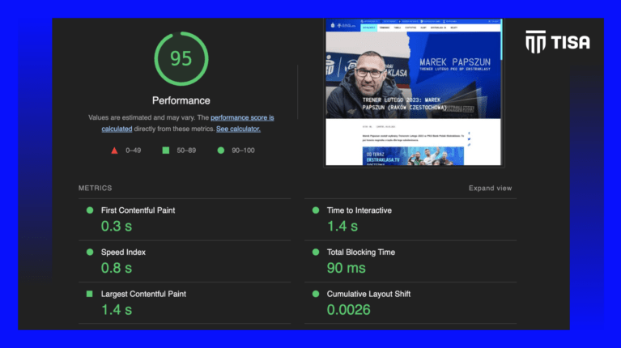
Task: Open the 'performance score is' link
Action: 242,117
